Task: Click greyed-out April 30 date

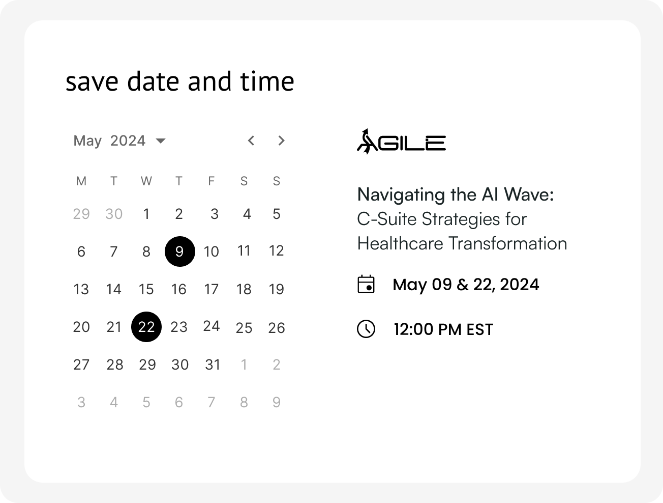Action: [114, 214]
